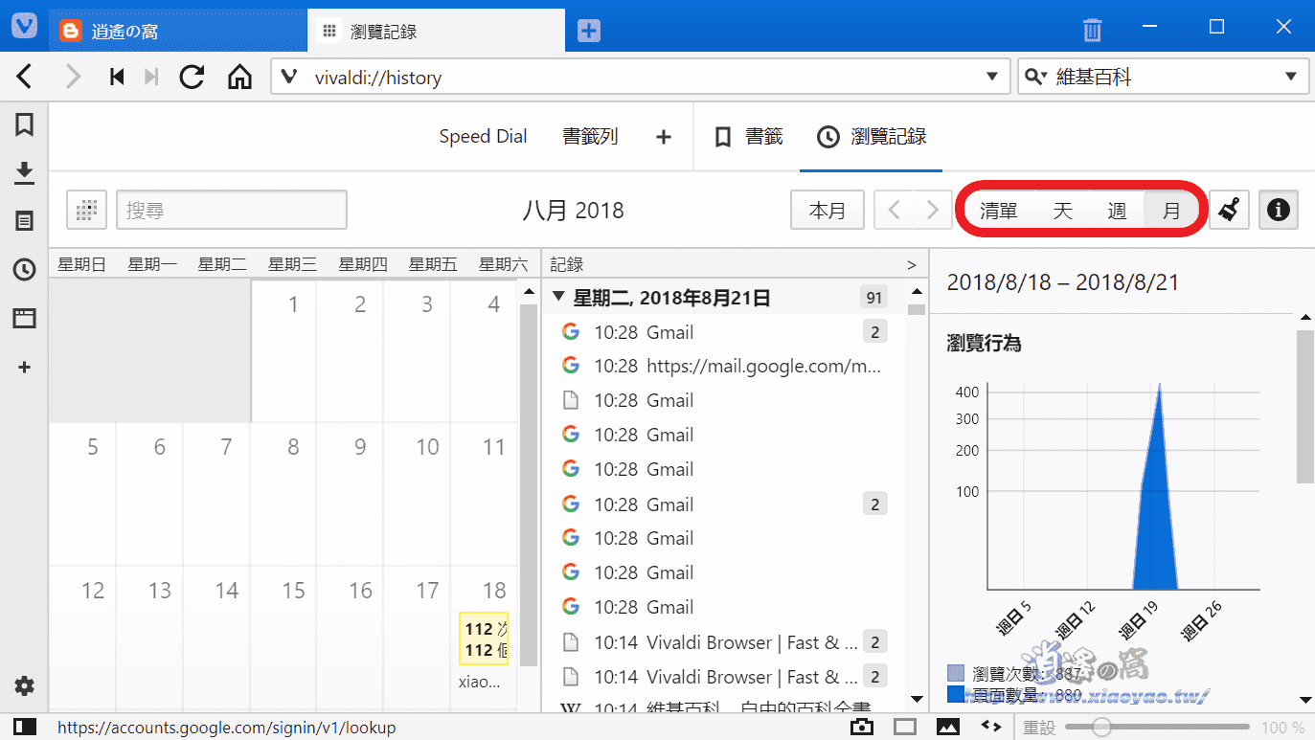Open the 書籤列 tab

click(590, 137)
